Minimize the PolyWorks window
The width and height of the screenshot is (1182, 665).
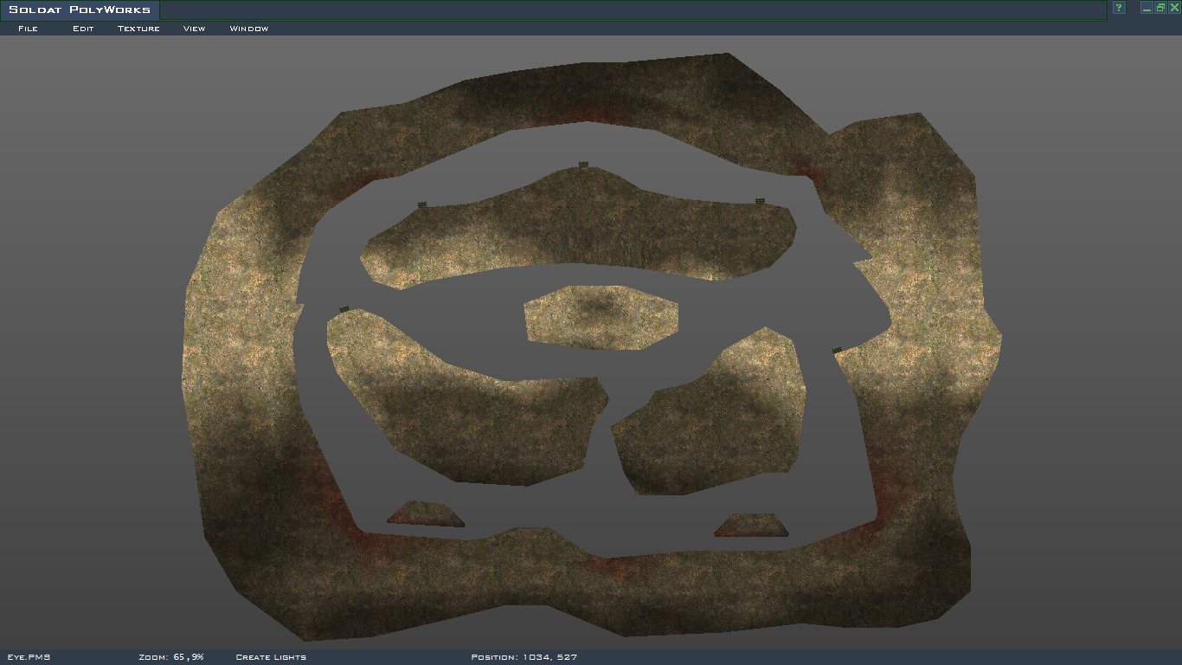point(1147,8)
